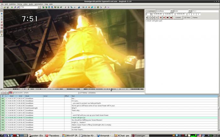
Task: Click the Commit button
Action: 178,18
